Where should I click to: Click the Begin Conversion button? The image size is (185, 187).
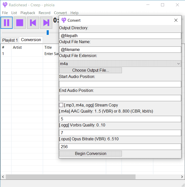[x=91, y=153]
